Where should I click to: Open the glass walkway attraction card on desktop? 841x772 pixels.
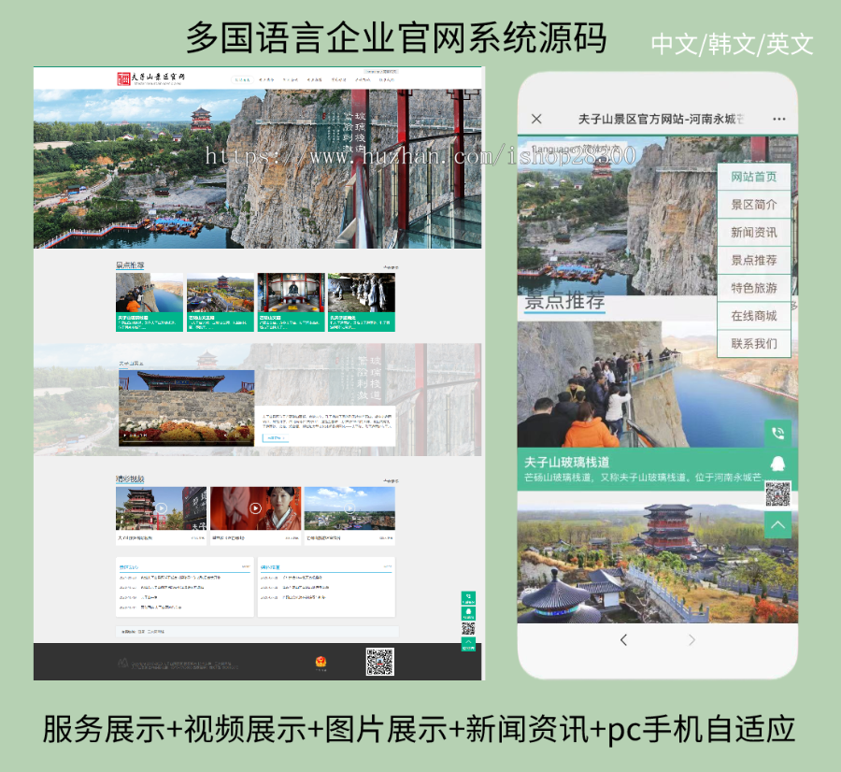pos(150,302)
